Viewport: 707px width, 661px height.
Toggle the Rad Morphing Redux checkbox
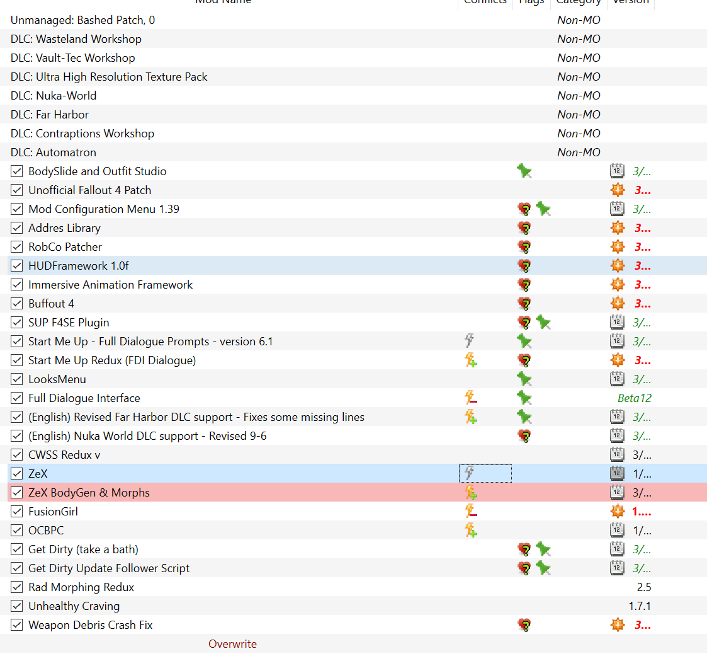(16, 587)
